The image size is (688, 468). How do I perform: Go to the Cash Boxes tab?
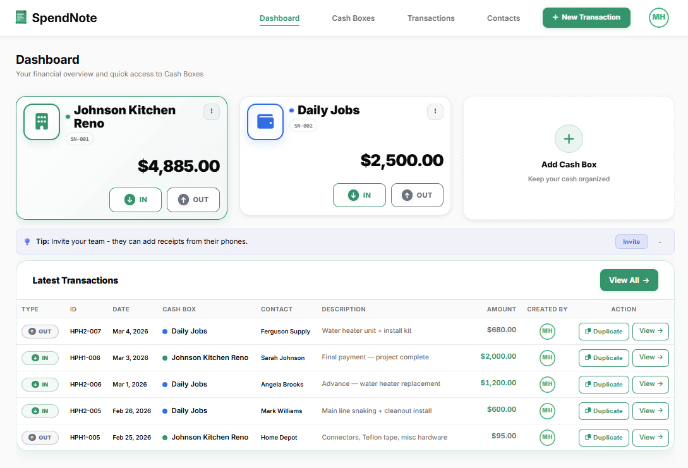pos(353,18)
